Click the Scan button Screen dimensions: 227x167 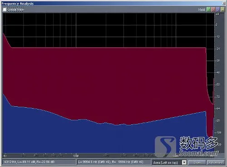coord(197,162)
